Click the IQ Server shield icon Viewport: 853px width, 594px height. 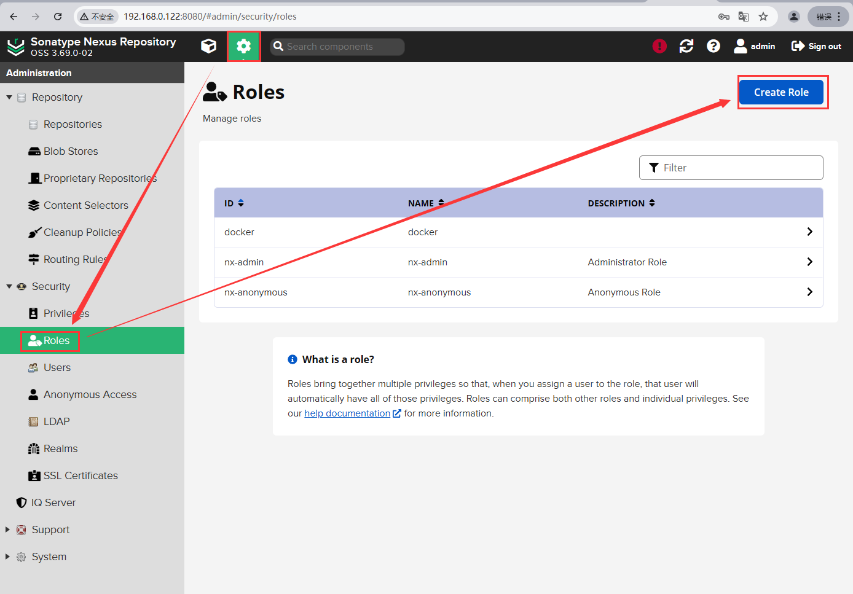[22, 502]
